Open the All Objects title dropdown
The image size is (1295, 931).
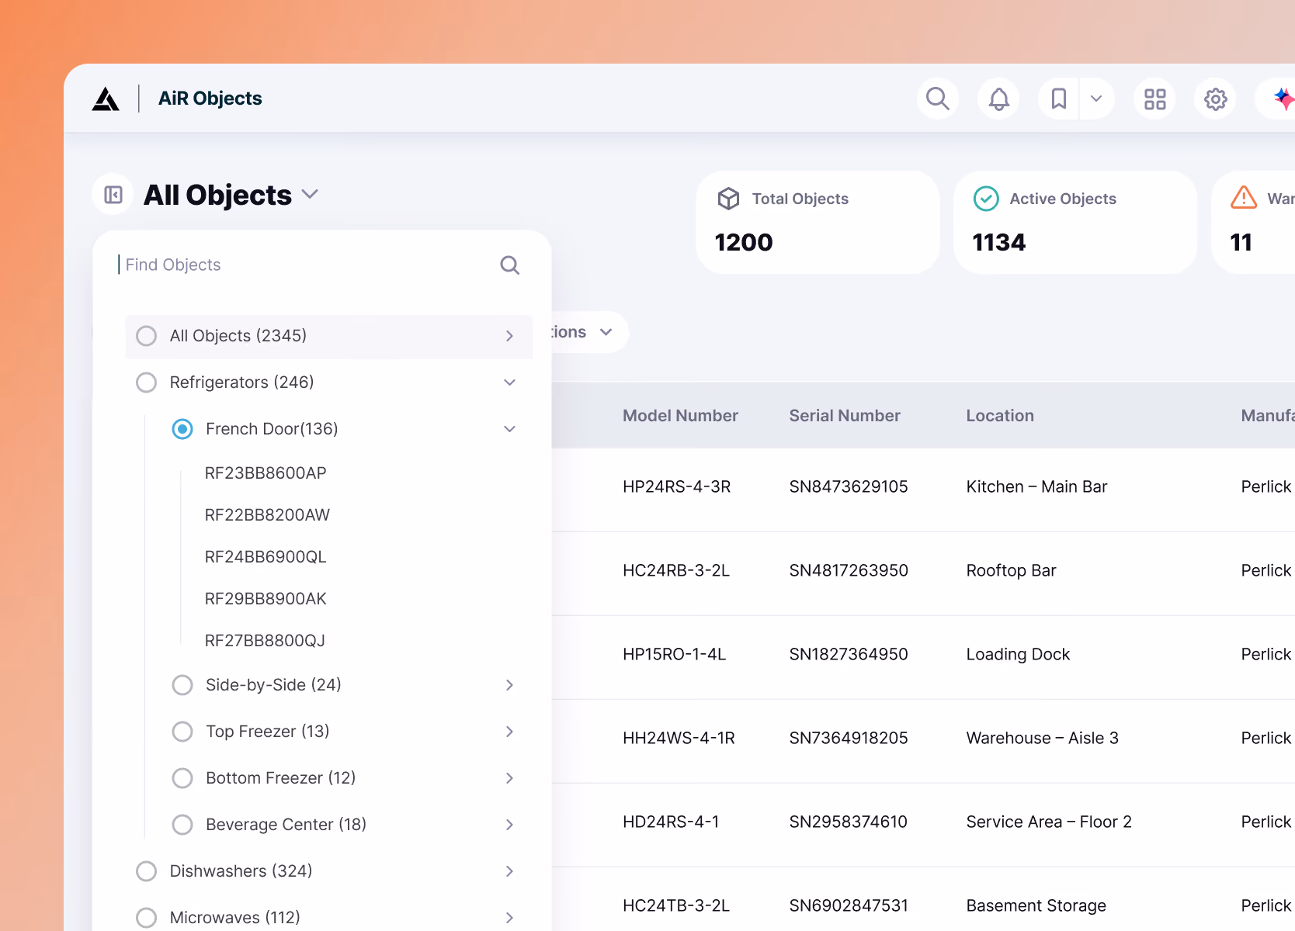[310, 194]
